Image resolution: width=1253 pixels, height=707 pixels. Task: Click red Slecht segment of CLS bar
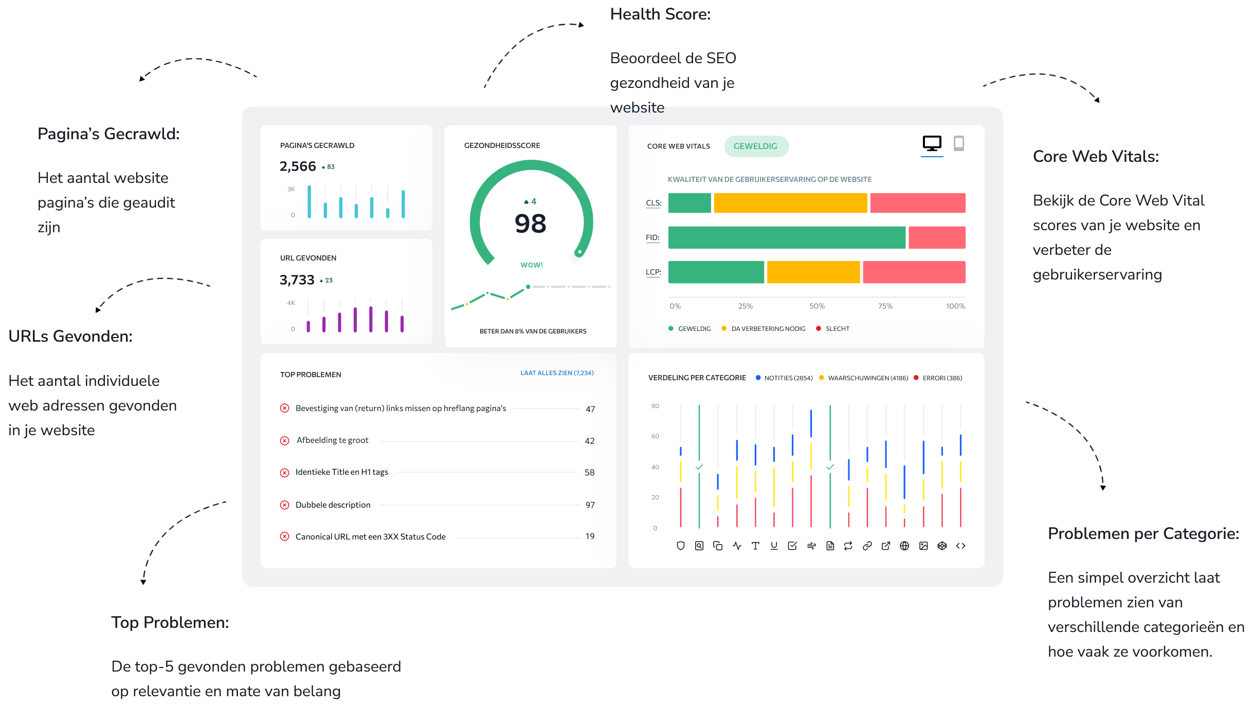point(917,203)
